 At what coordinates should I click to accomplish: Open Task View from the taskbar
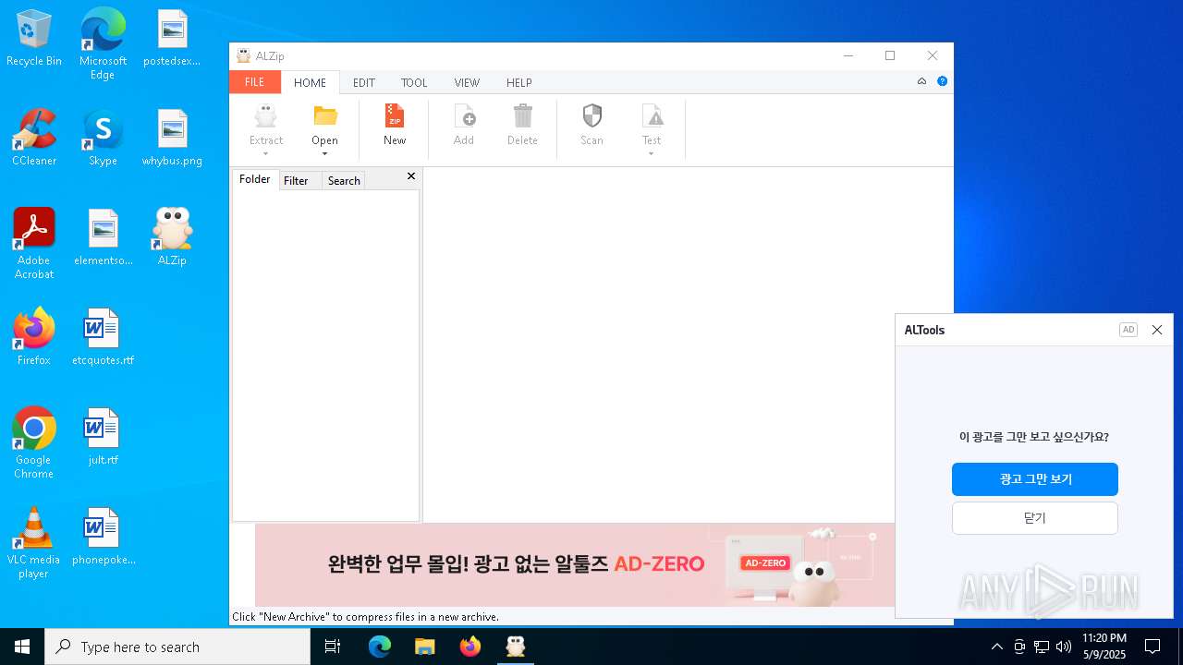(x=333, y=647)
